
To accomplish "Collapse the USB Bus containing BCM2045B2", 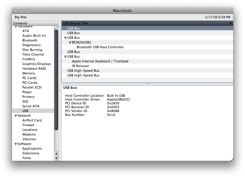I will click(x=66, y=38).
